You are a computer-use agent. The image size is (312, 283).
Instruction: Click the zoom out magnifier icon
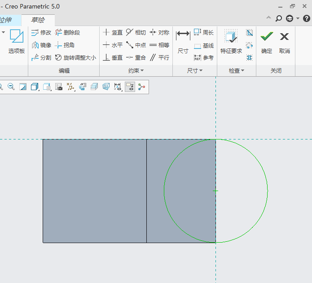coord(11,87)
